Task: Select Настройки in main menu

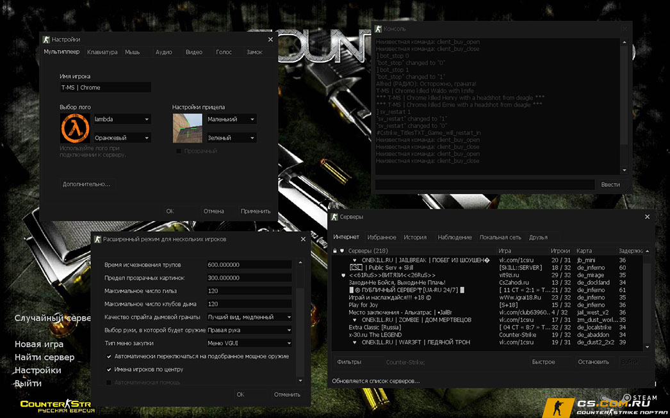Action: coord(38,371)
